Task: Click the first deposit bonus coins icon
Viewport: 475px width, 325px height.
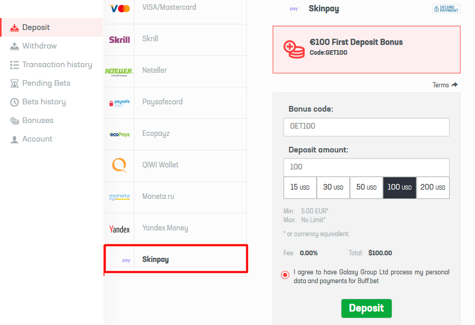Action: click(294, 49)
